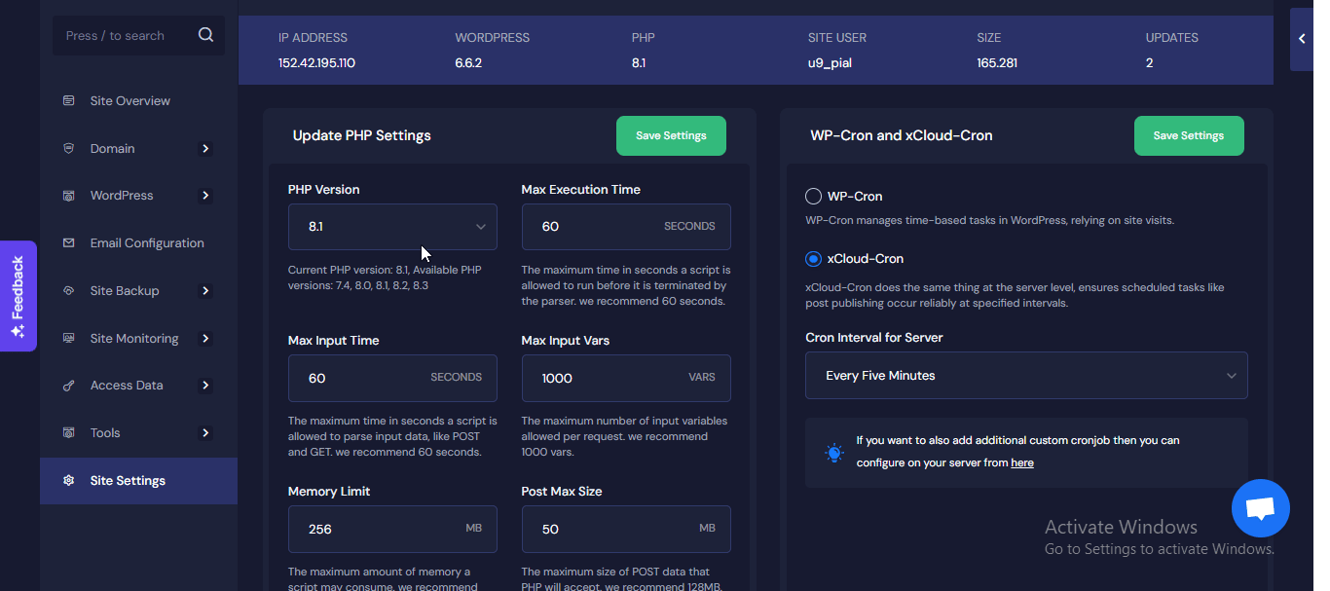1330x591 pixels.
Task: Open Site Settings menu item
Action: (x=138, y=481)
